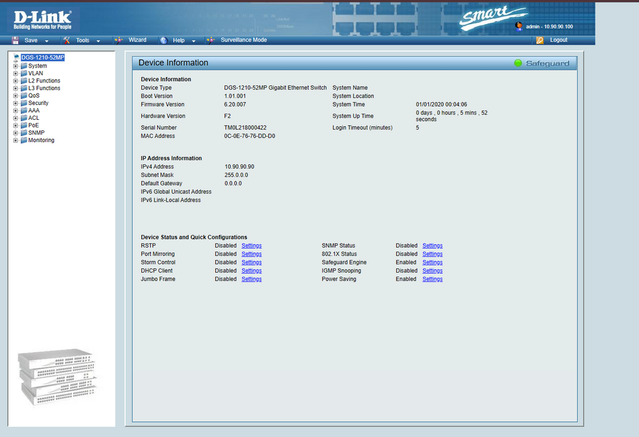639x437 pixels.
Task: Open the Tools menu dropdown arrow
Action: pos(98,41)
